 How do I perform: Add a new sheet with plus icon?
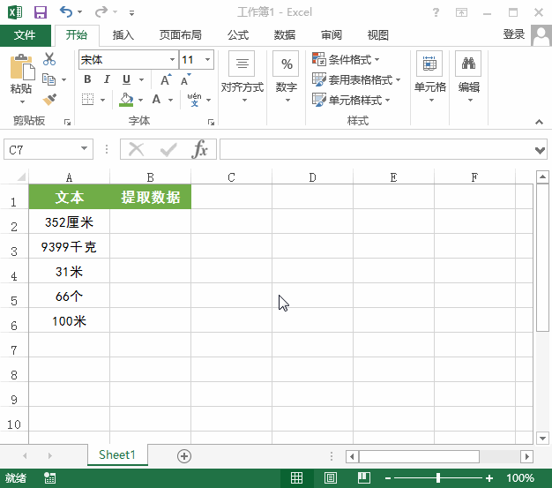pos(183,455)
